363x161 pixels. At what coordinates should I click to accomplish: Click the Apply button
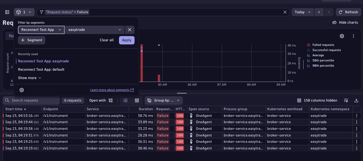[126, 40]
